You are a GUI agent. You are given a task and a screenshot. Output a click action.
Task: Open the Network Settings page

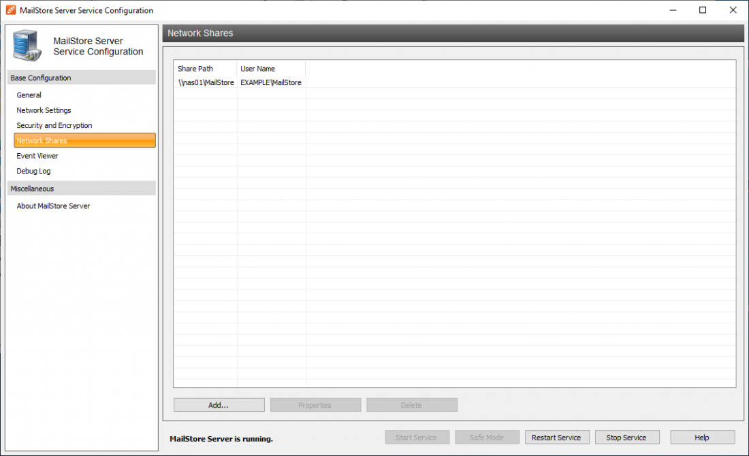(42, 110)
